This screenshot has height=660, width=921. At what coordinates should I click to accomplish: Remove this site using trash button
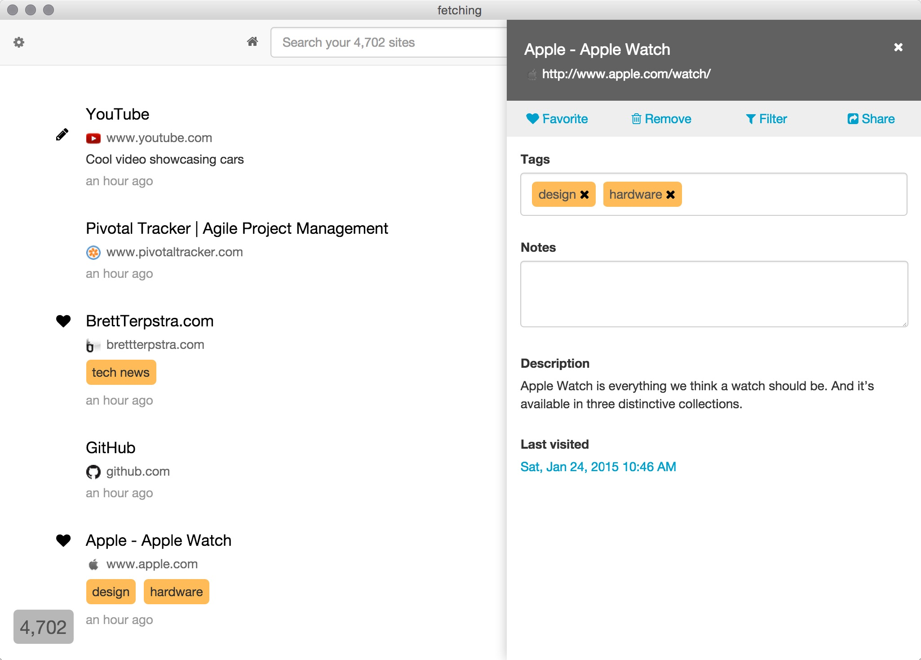point(661,119)
